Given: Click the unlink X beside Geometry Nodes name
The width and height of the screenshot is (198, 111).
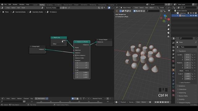Looking at the screenshot, I should (66, 8).
